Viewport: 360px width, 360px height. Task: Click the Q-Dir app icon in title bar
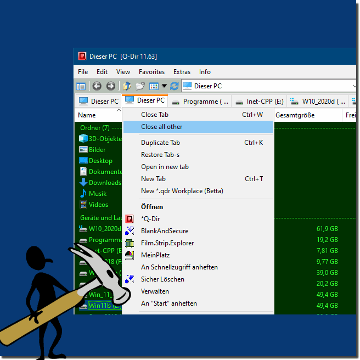(x=82, y=56)
